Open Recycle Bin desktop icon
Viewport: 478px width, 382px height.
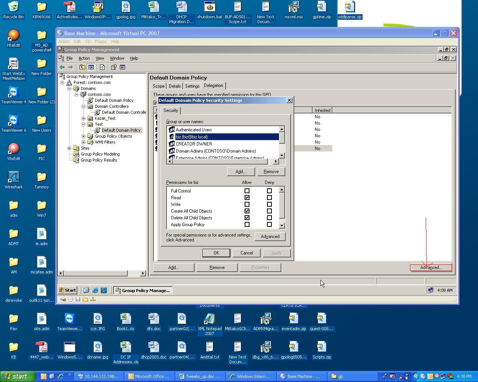pos(13,10)
